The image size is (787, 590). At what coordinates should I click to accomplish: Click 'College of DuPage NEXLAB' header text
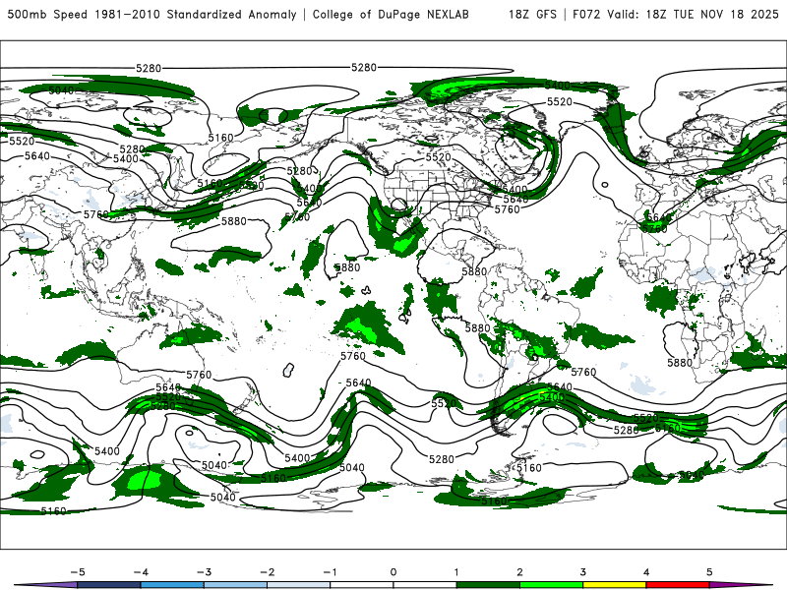(391, 15)
